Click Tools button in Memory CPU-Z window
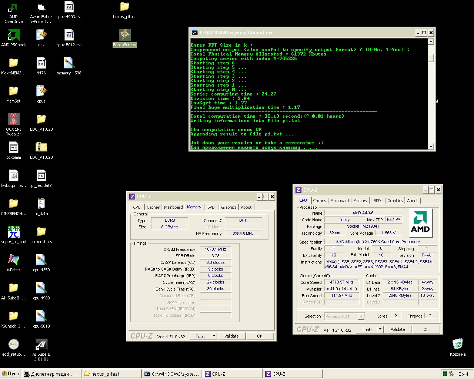This screenshot has height=379, width=474. pyautogui.click(x=200, y=336)
